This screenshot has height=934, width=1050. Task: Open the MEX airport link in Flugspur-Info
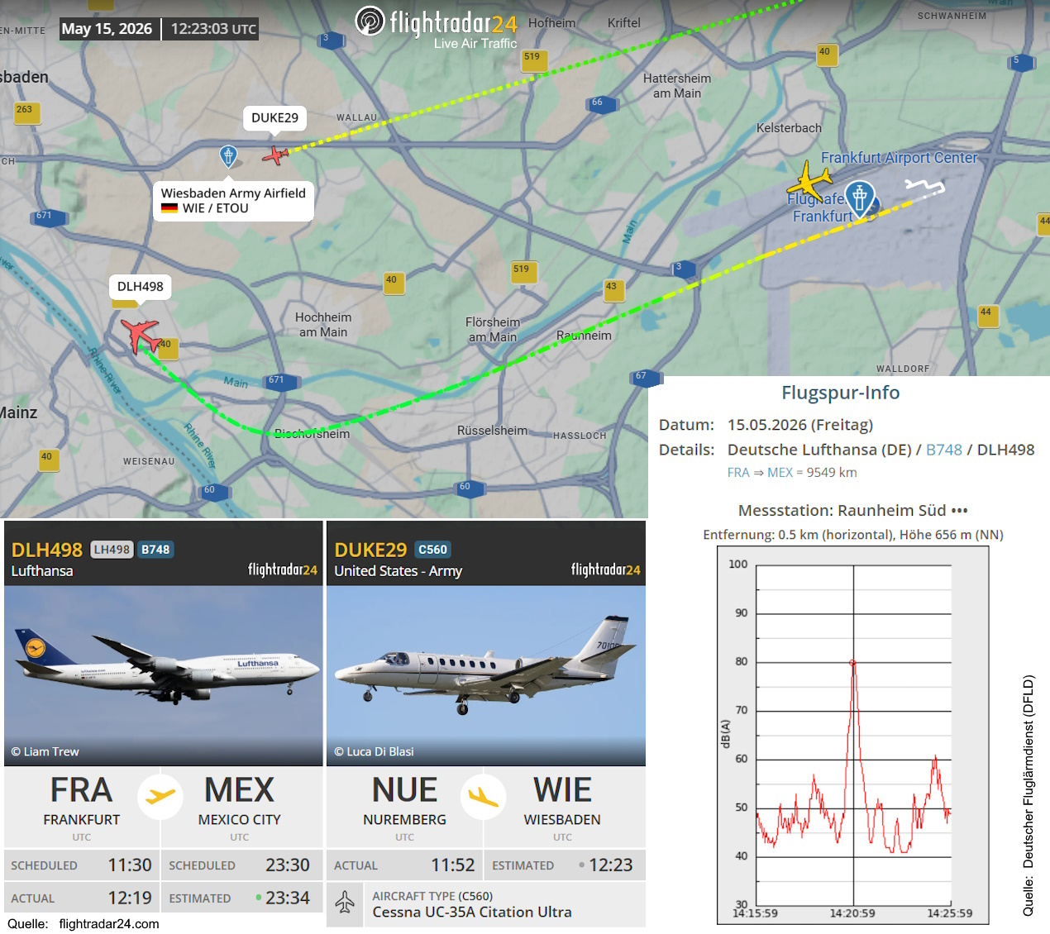point(780,473)
